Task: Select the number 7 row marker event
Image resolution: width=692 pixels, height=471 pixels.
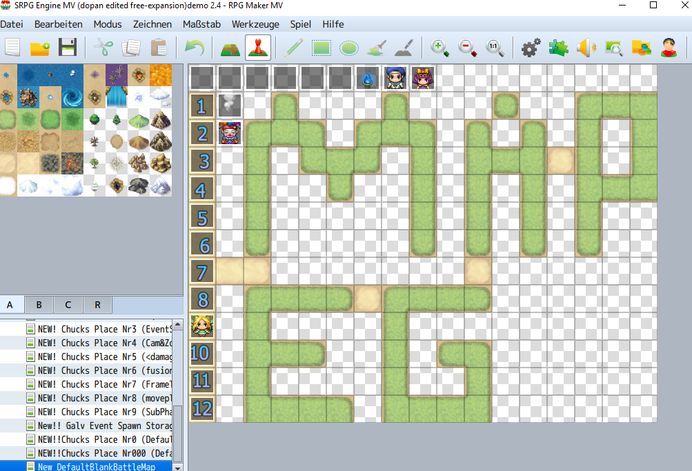Action: (202, 271)
